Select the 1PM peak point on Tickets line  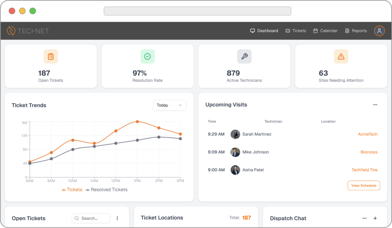pos(137,122)
